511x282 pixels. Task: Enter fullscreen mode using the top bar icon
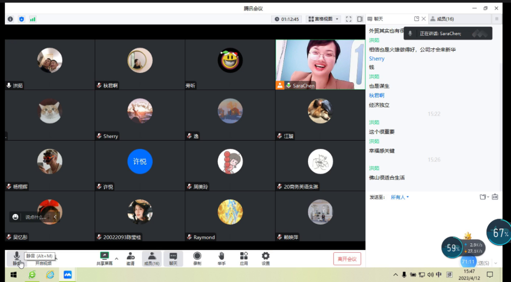pos(349,19)
